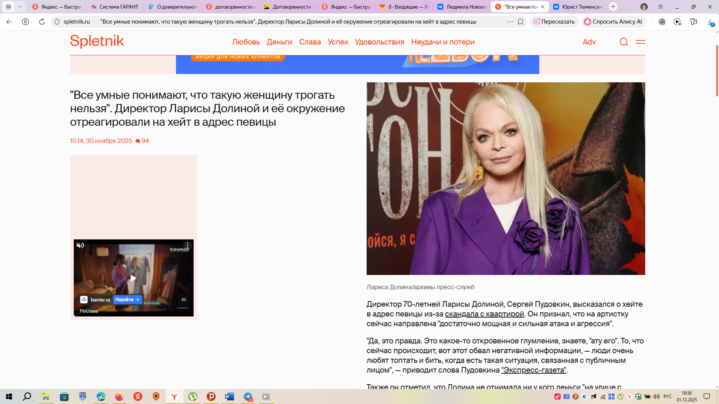
Task: Click the site protection shield icon
Action: 57,22
